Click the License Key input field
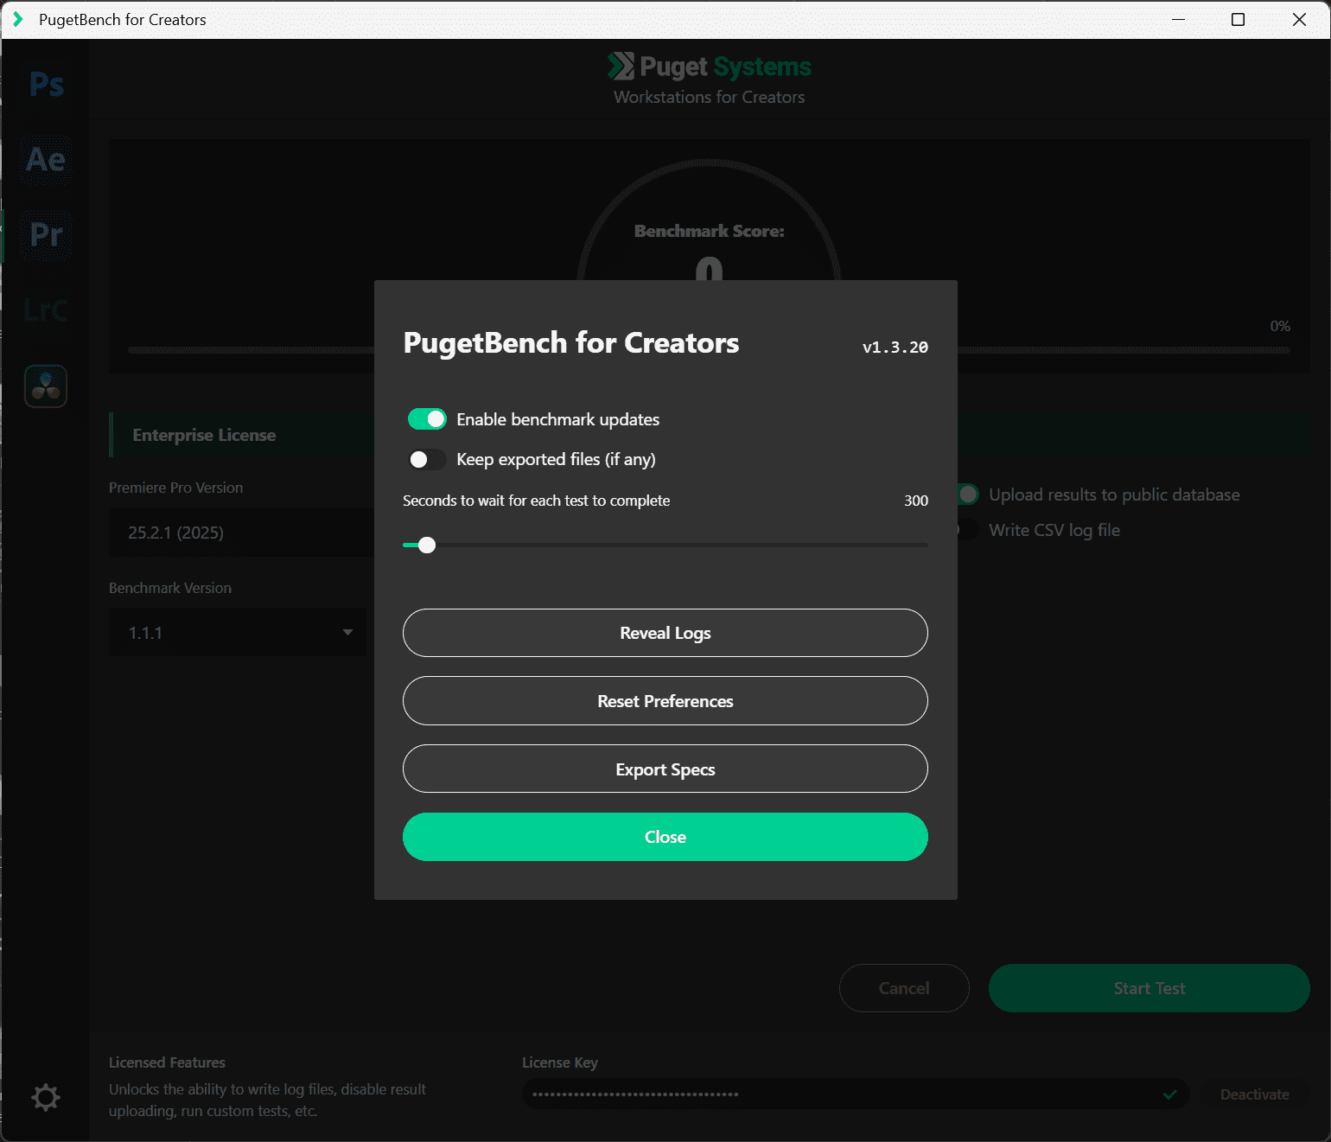The image size is (1331, 1142). 838,1094
